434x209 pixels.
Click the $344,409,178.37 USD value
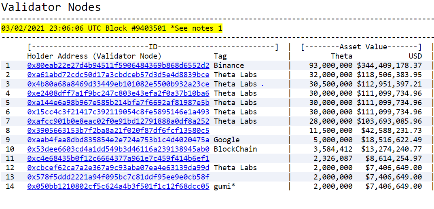coord(390,65)
